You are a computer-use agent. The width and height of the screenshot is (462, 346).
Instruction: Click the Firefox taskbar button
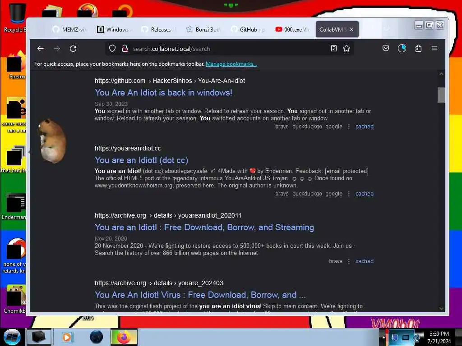124,337
